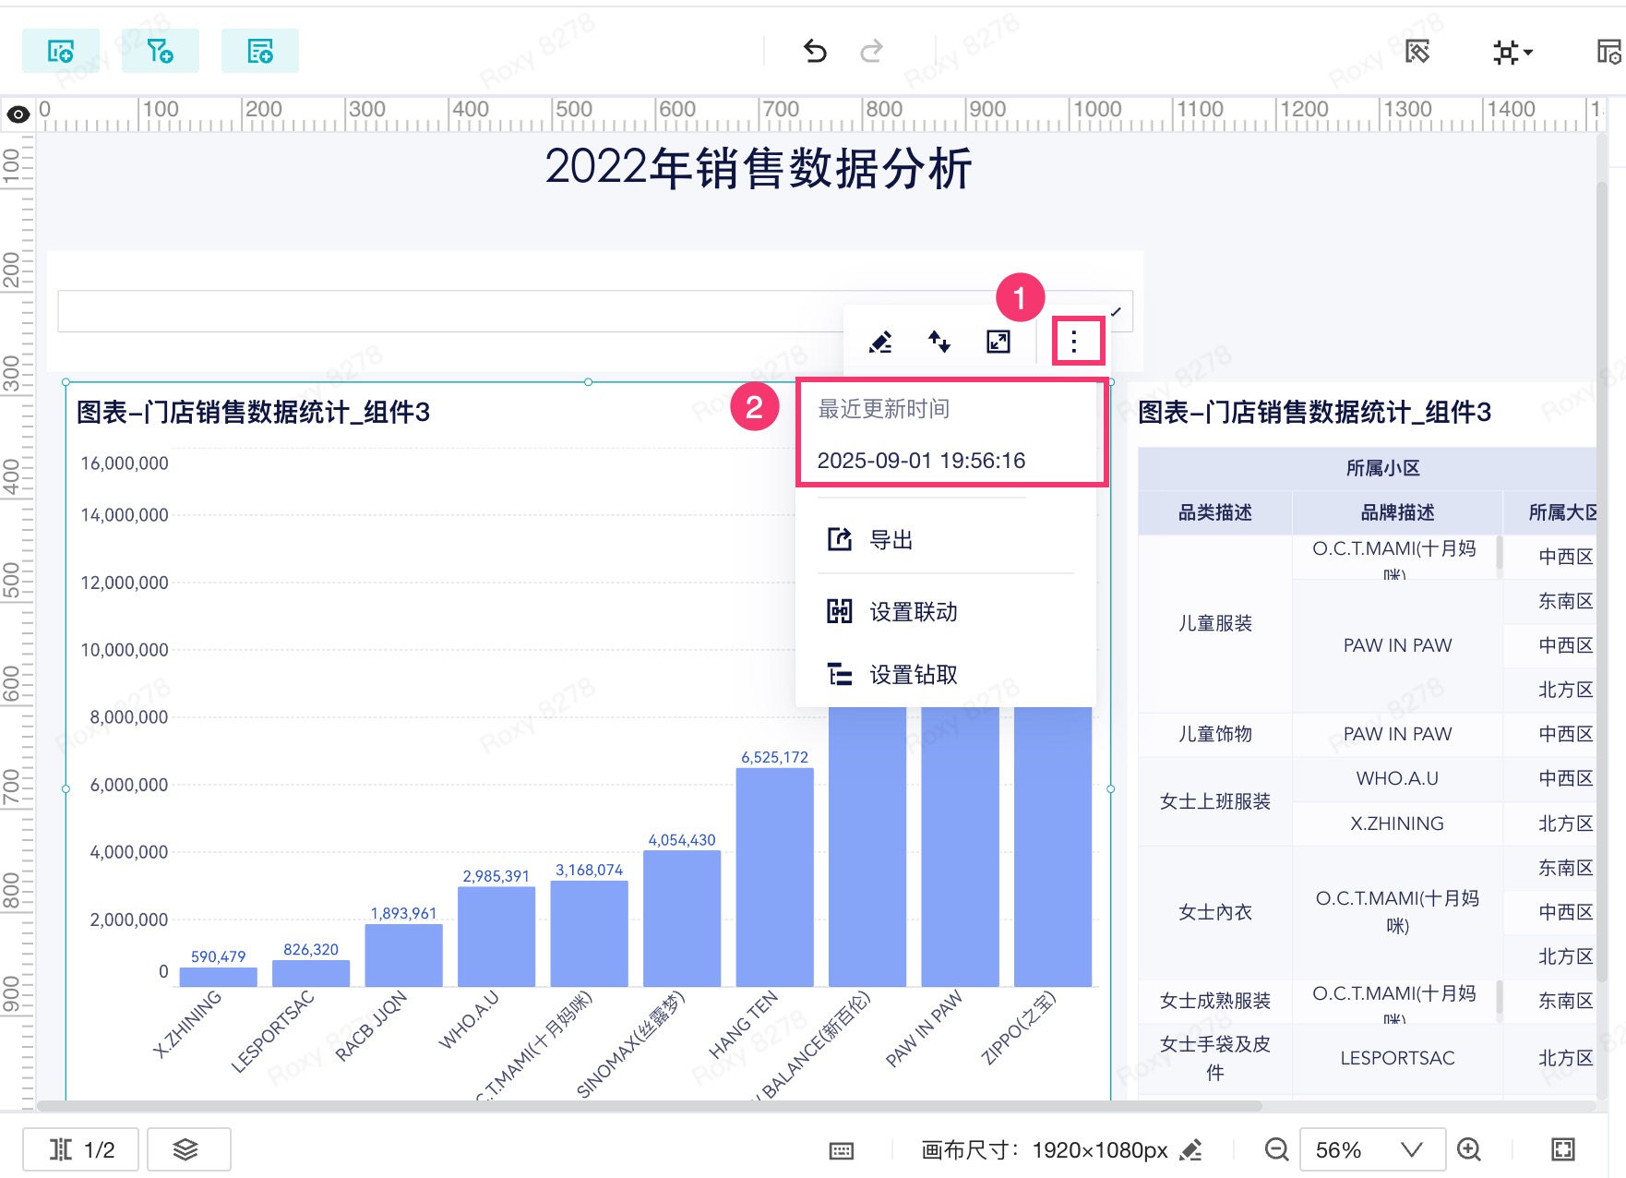Toggle ruler visibility with eye icon

tap(18, 114)
